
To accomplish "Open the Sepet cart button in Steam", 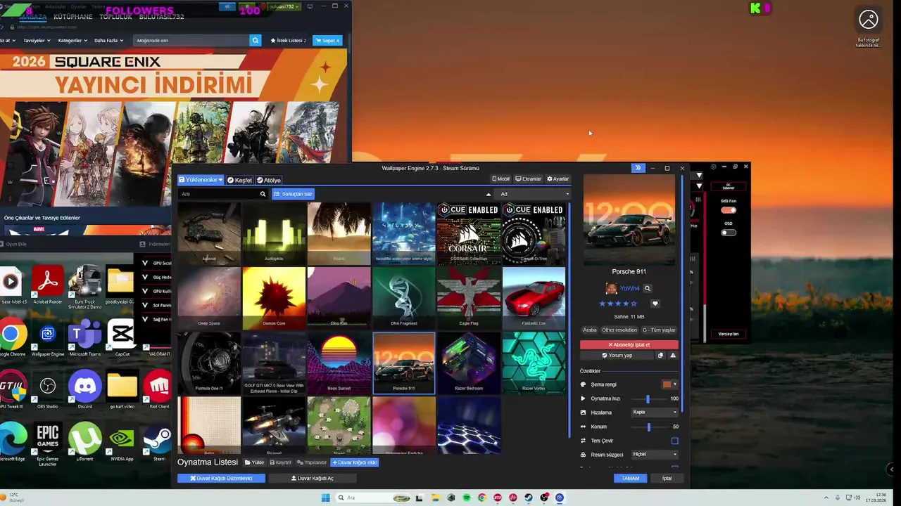I will pyautogui.click(x=327, y=41).
